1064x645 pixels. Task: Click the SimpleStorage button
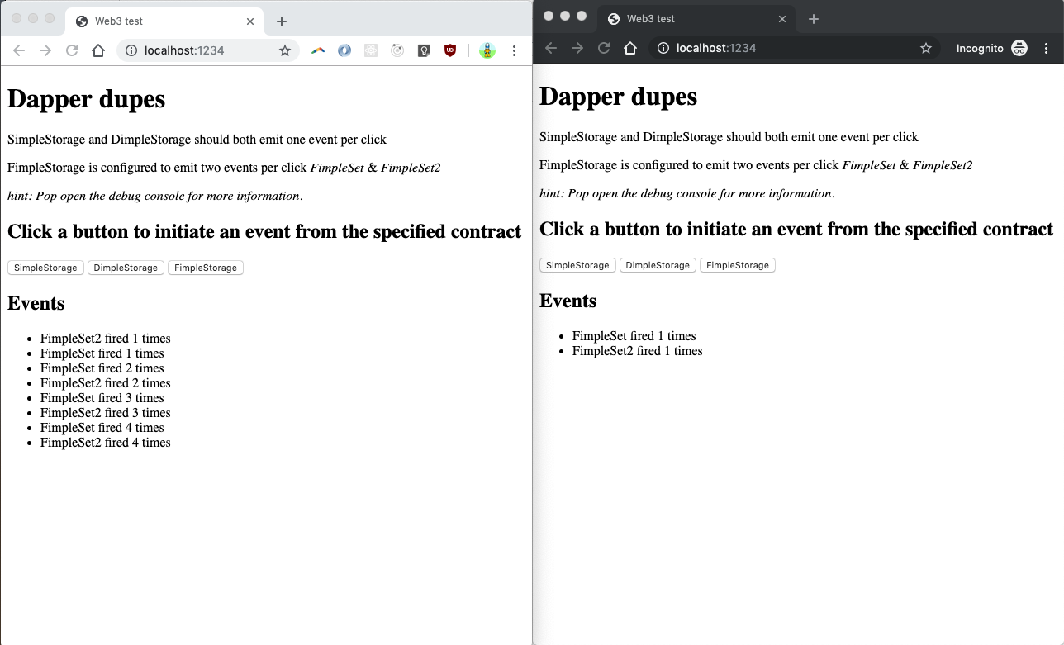pos(45,268)
